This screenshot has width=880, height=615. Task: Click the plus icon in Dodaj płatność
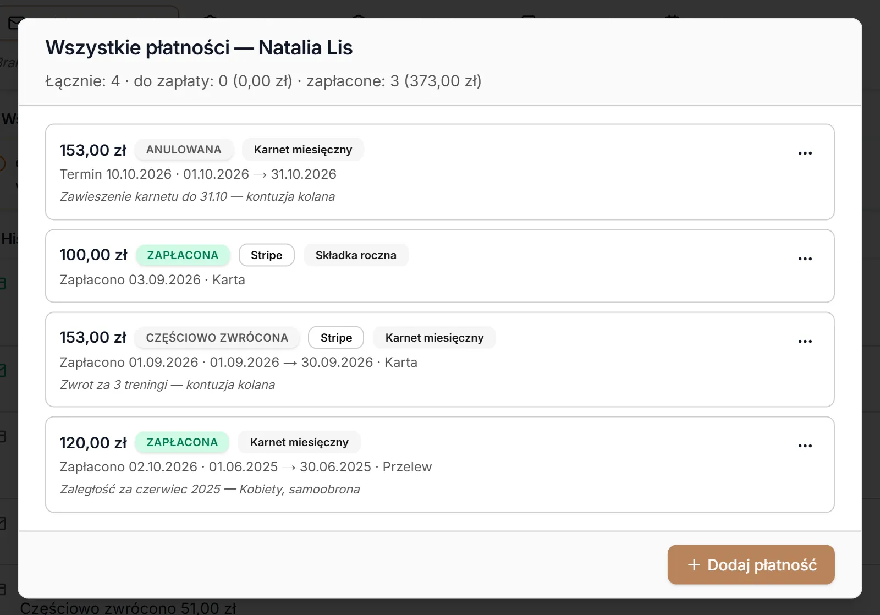coord(694,565)
